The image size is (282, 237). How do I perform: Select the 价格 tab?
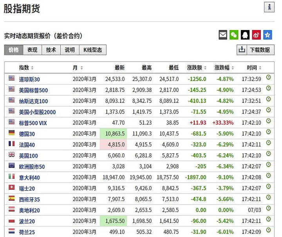14,50
